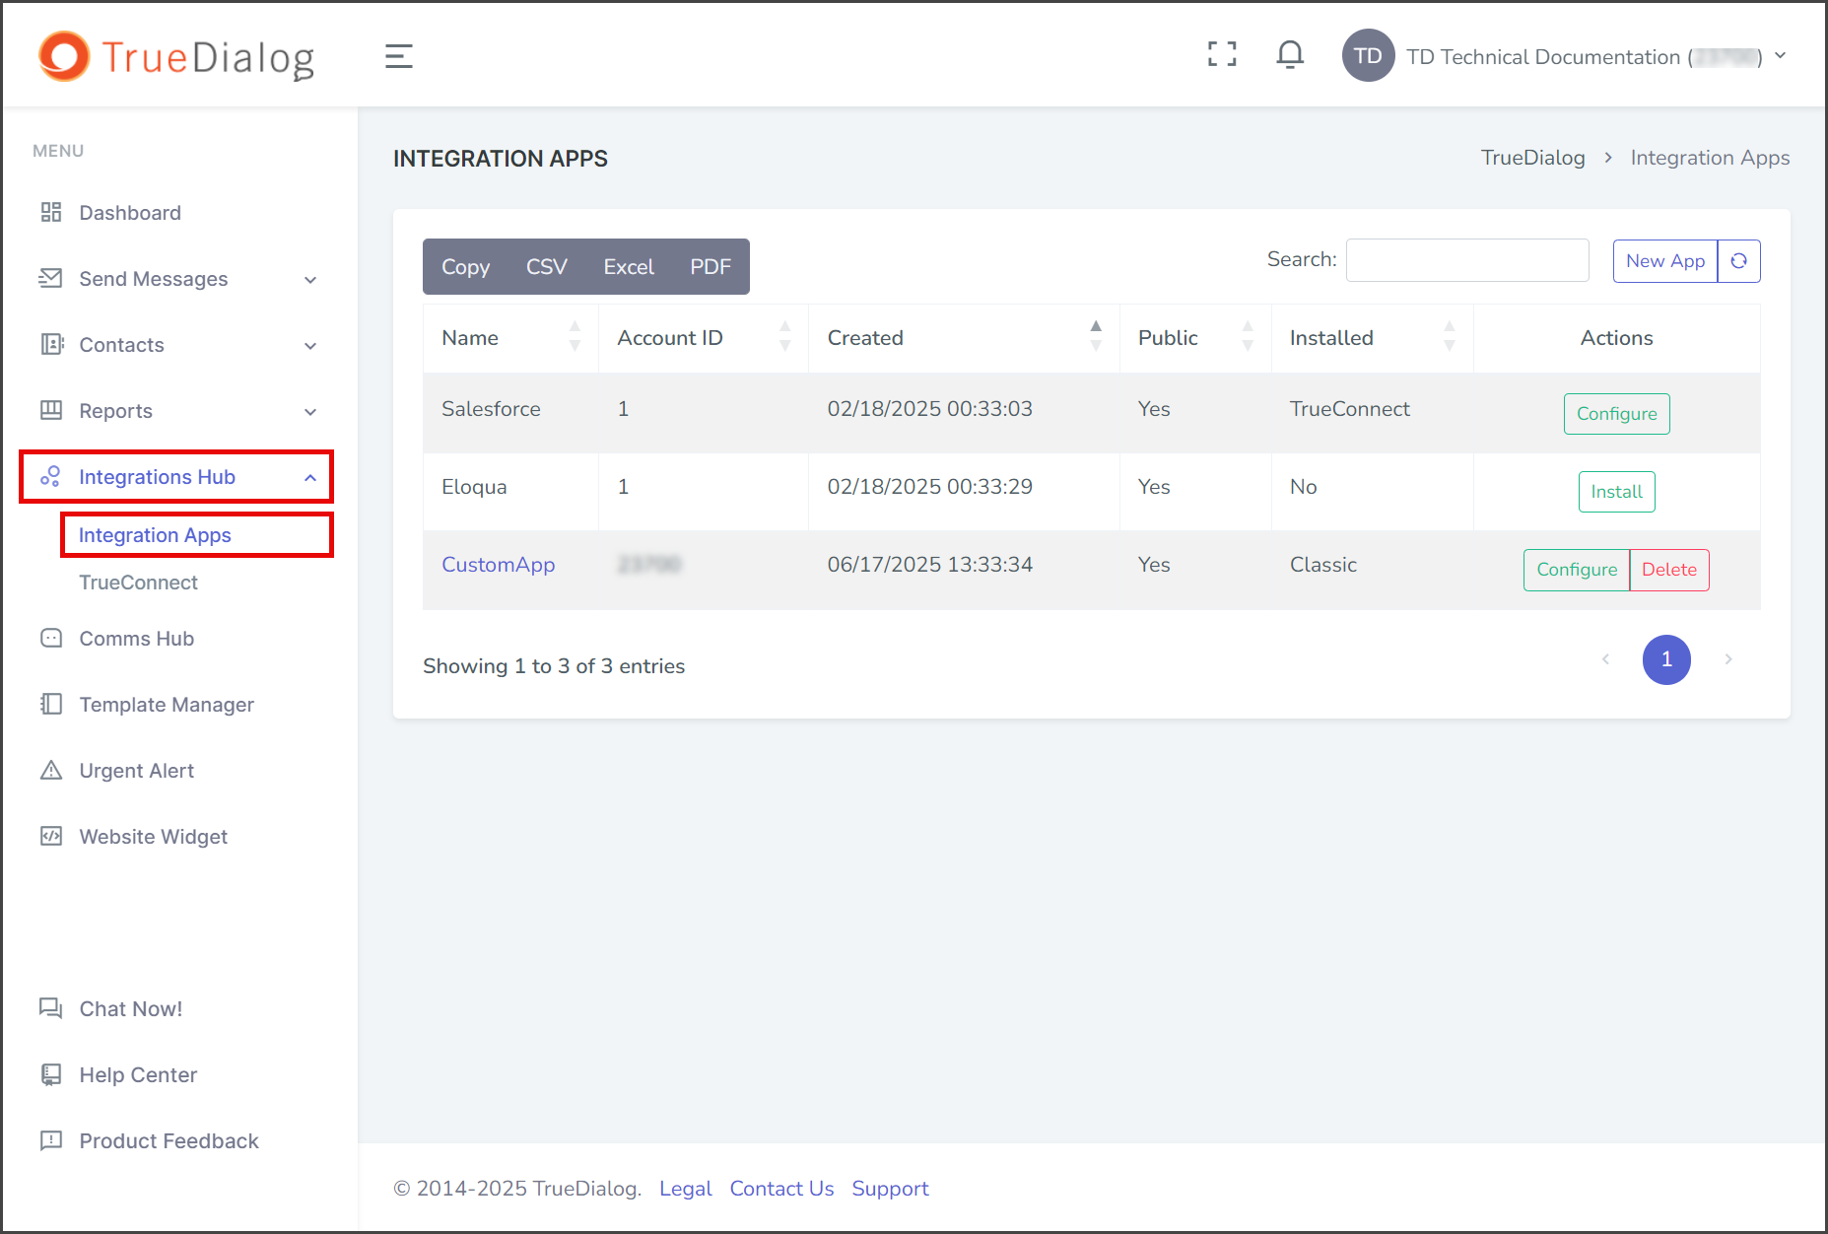Click the Copy export button
Screen dimensions: 1828x1234
coord(465,267)
